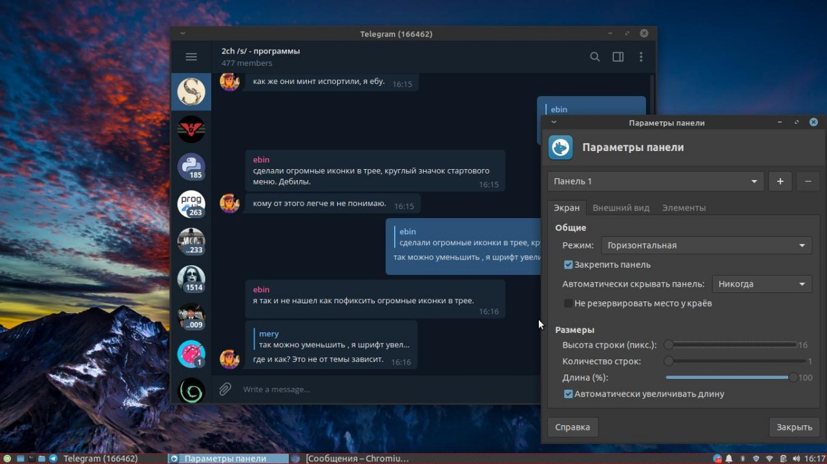The height and width of the screenshot is (464, 827).
Task: Open the prog chat with 263 unread
Action: click(191, 204)
